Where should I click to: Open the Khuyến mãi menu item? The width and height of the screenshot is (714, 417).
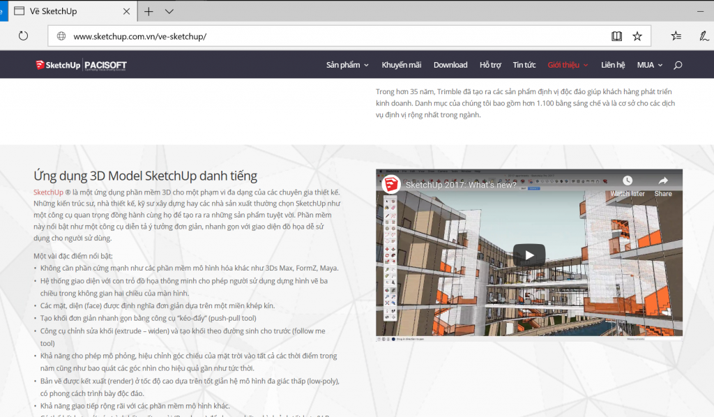pos(401,65)
